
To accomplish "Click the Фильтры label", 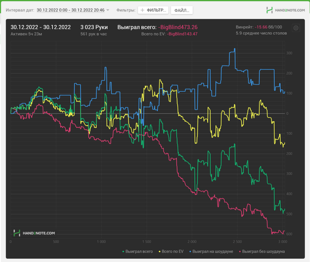I will point(126,10).
